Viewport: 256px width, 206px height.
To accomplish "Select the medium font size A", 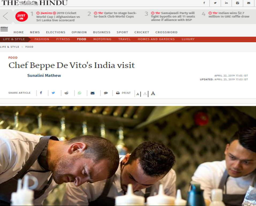I will [145, 94].
